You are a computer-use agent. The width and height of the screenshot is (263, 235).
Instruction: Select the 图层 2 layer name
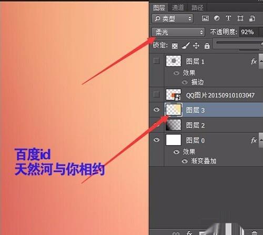[195, 125]
